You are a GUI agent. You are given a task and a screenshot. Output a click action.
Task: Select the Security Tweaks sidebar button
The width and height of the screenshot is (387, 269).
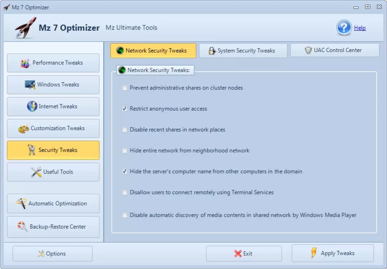pyautogui.click(x=53, y=150)
